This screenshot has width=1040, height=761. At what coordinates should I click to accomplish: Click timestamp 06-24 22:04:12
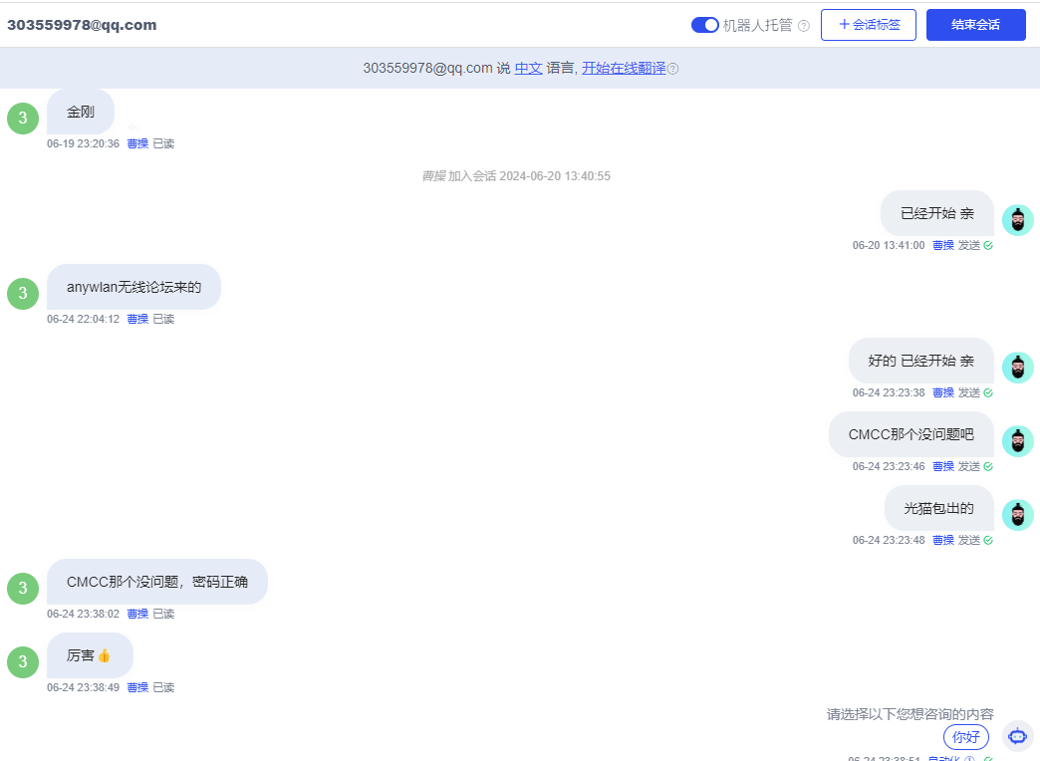pyautogui.click(x=83, y=319)
